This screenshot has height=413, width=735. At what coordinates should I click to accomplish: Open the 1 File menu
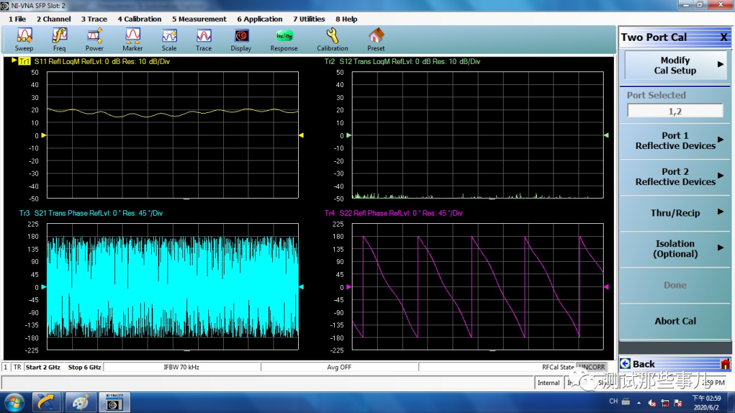tap(17, 19)
